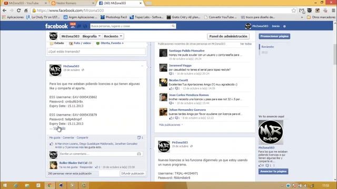This screenshot has width=337, height=189.
Task: Click the Promocionar página button
Action: (274, 36)
